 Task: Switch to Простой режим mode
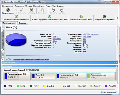coord(8,11)
